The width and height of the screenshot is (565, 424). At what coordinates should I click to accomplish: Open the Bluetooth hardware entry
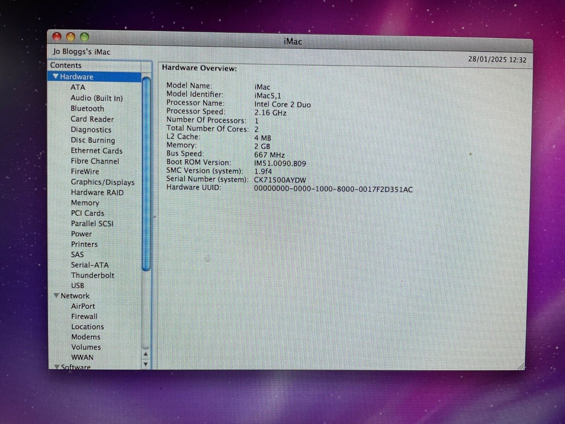(x=87, y=108)
